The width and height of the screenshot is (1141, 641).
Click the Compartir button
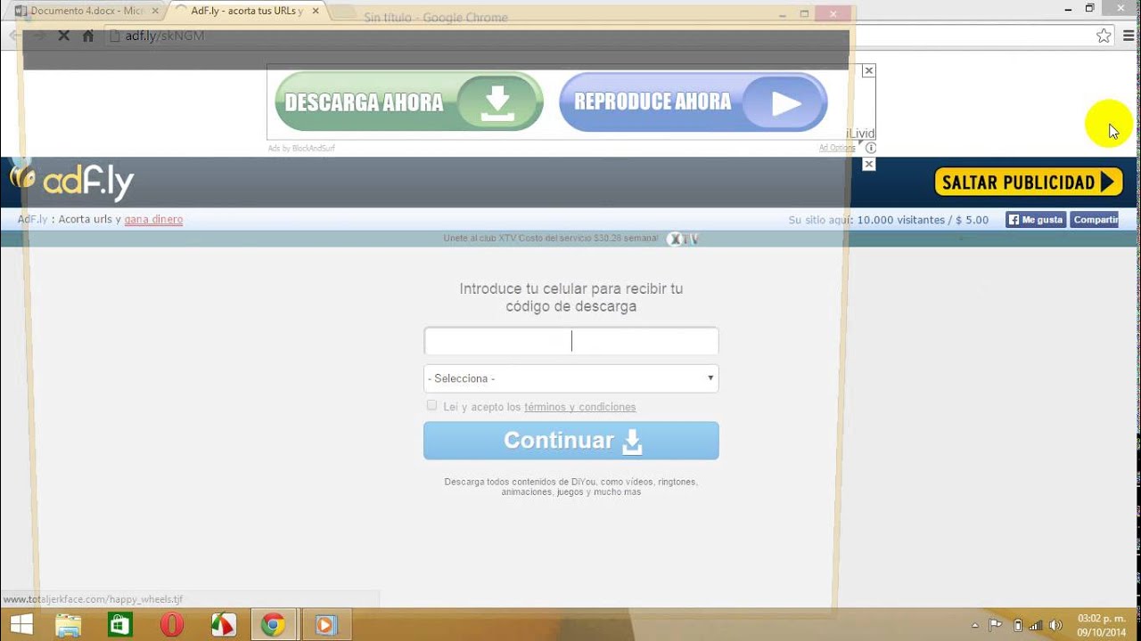(1095, 220)
